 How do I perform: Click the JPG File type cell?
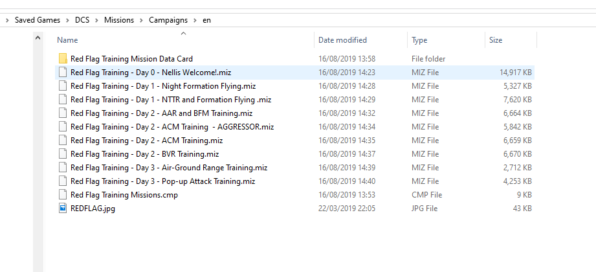(425, 209)
